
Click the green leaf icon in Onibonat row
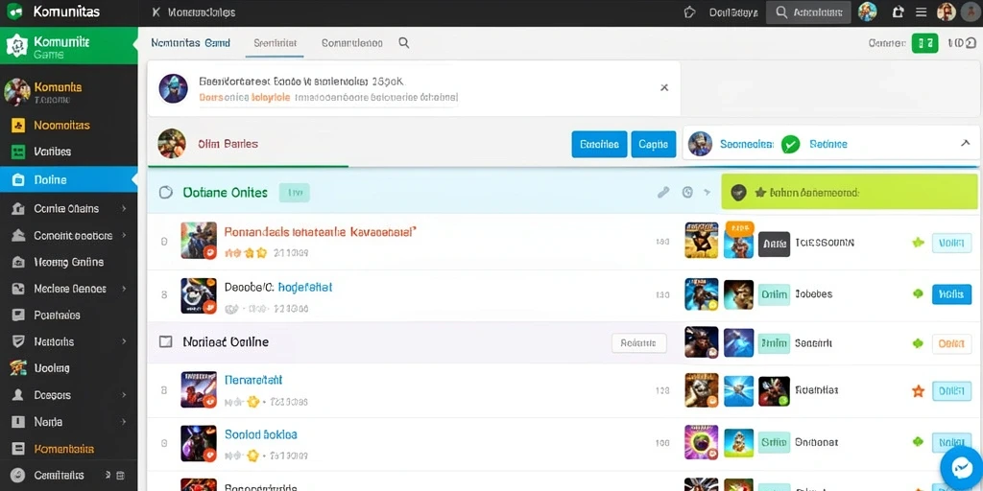pyautogui.click(x=918, y=441)
